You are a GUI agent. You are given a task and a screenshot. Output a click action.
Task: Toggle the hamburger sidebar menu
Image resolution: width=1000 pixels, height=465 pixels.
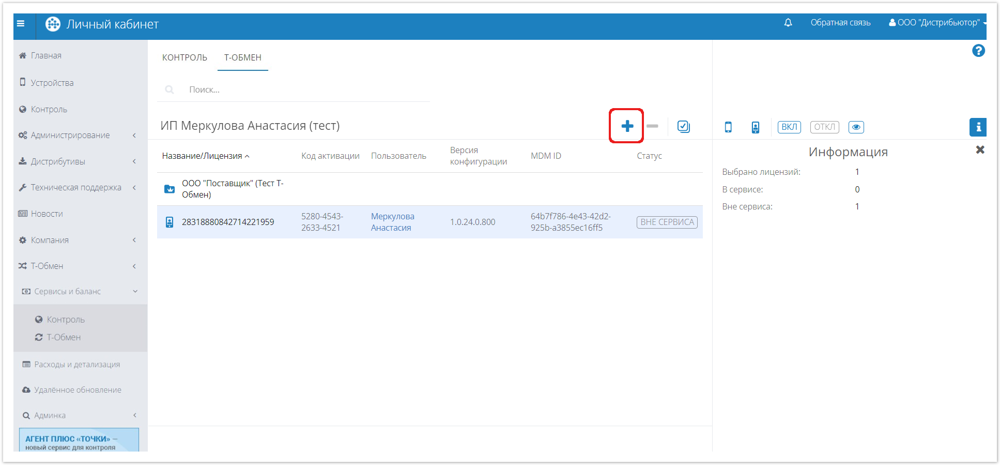tap(21, 23)
